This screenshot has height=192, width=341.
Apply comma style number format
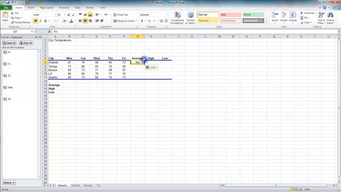[x=154, y=21]
